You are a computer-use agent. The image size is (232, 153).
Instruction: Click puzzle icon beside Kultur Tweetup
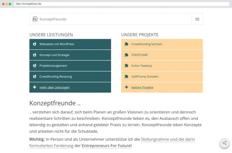point(126,65)
